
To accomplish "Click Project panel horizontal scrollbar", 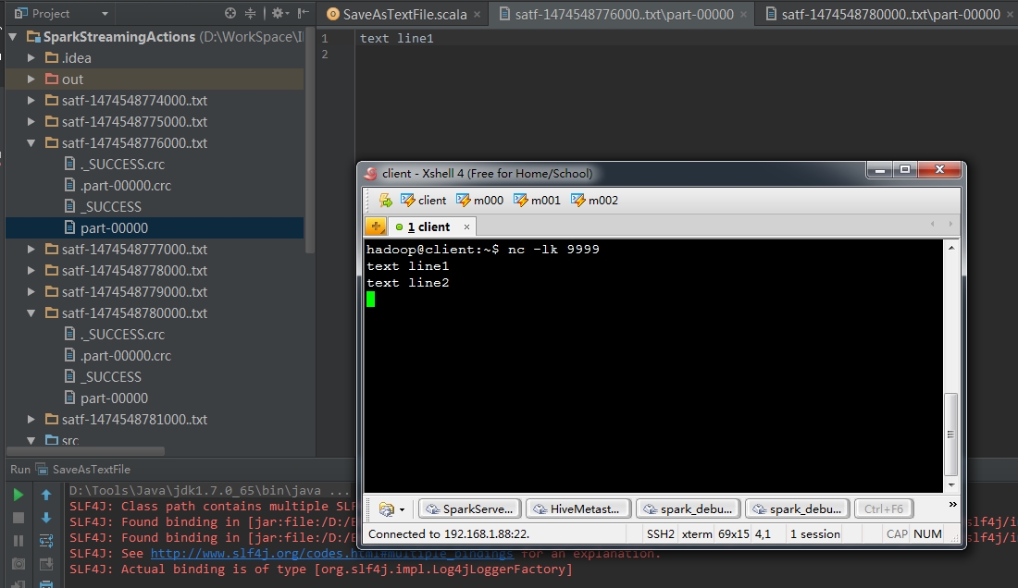I will 85,450.
